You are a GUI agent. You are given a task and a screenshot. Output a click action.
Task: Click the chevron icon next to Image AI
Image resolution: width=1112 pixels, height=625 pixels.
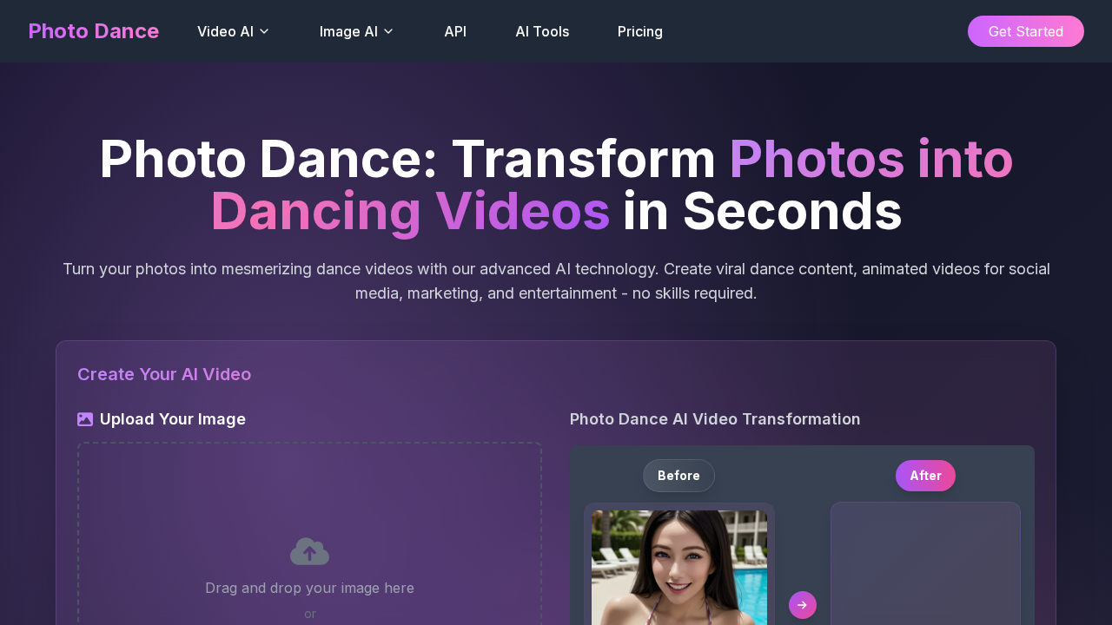pyautogui.click(x=388, y=31)
